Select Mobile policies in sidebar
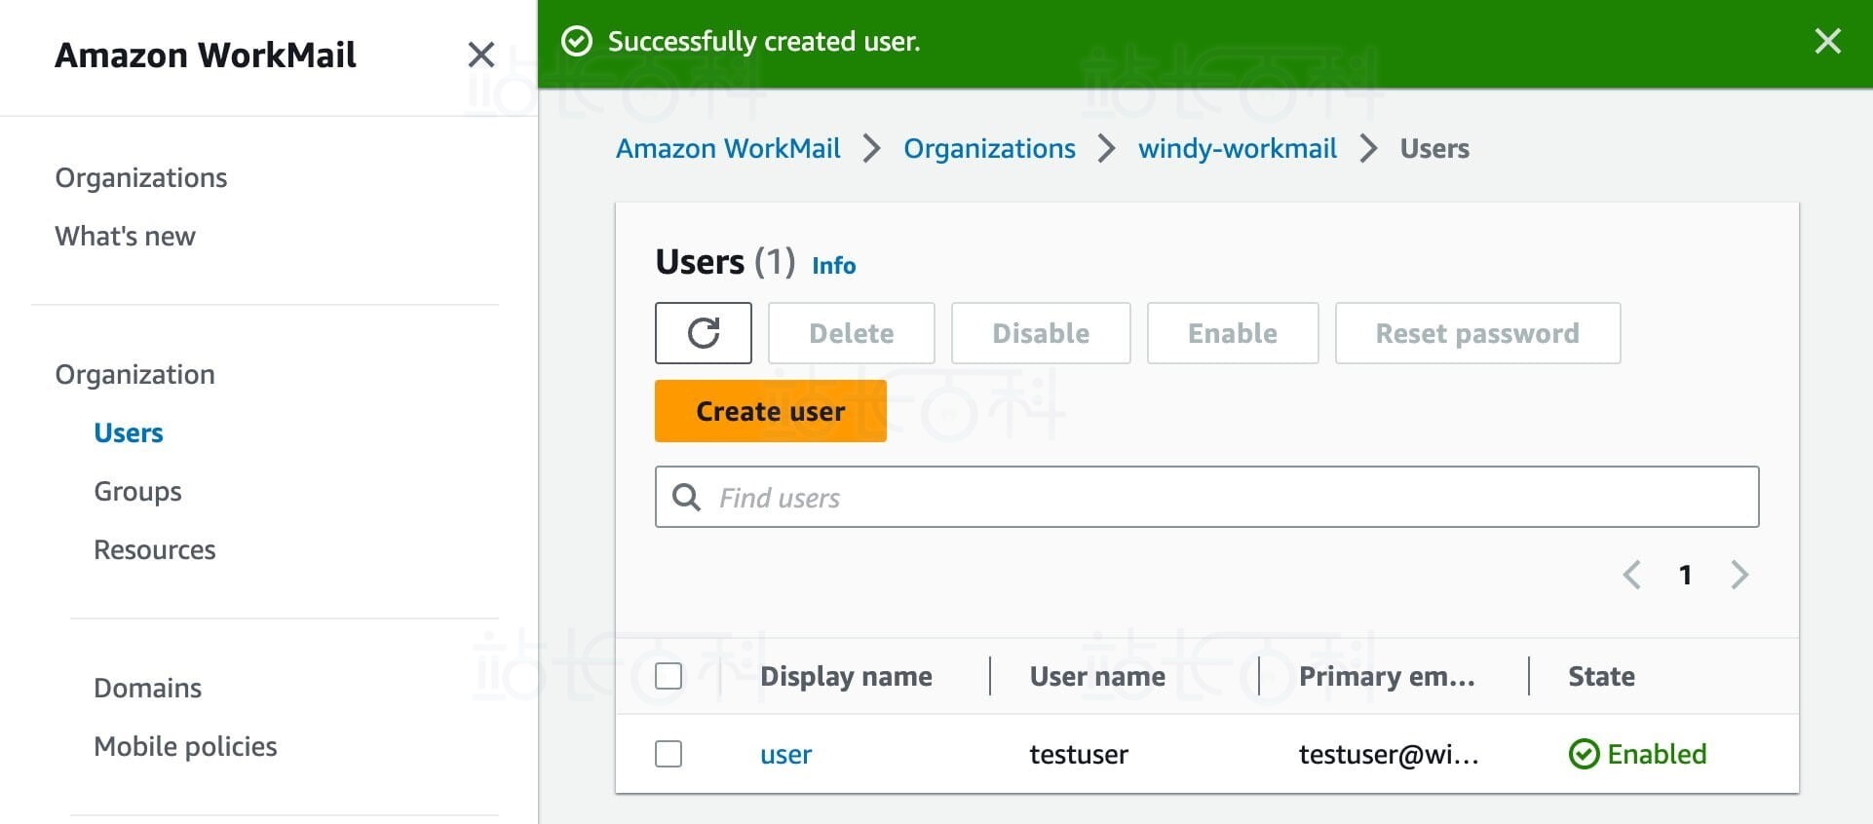This screenshot has height=824, width=1873. pos(185,747)
